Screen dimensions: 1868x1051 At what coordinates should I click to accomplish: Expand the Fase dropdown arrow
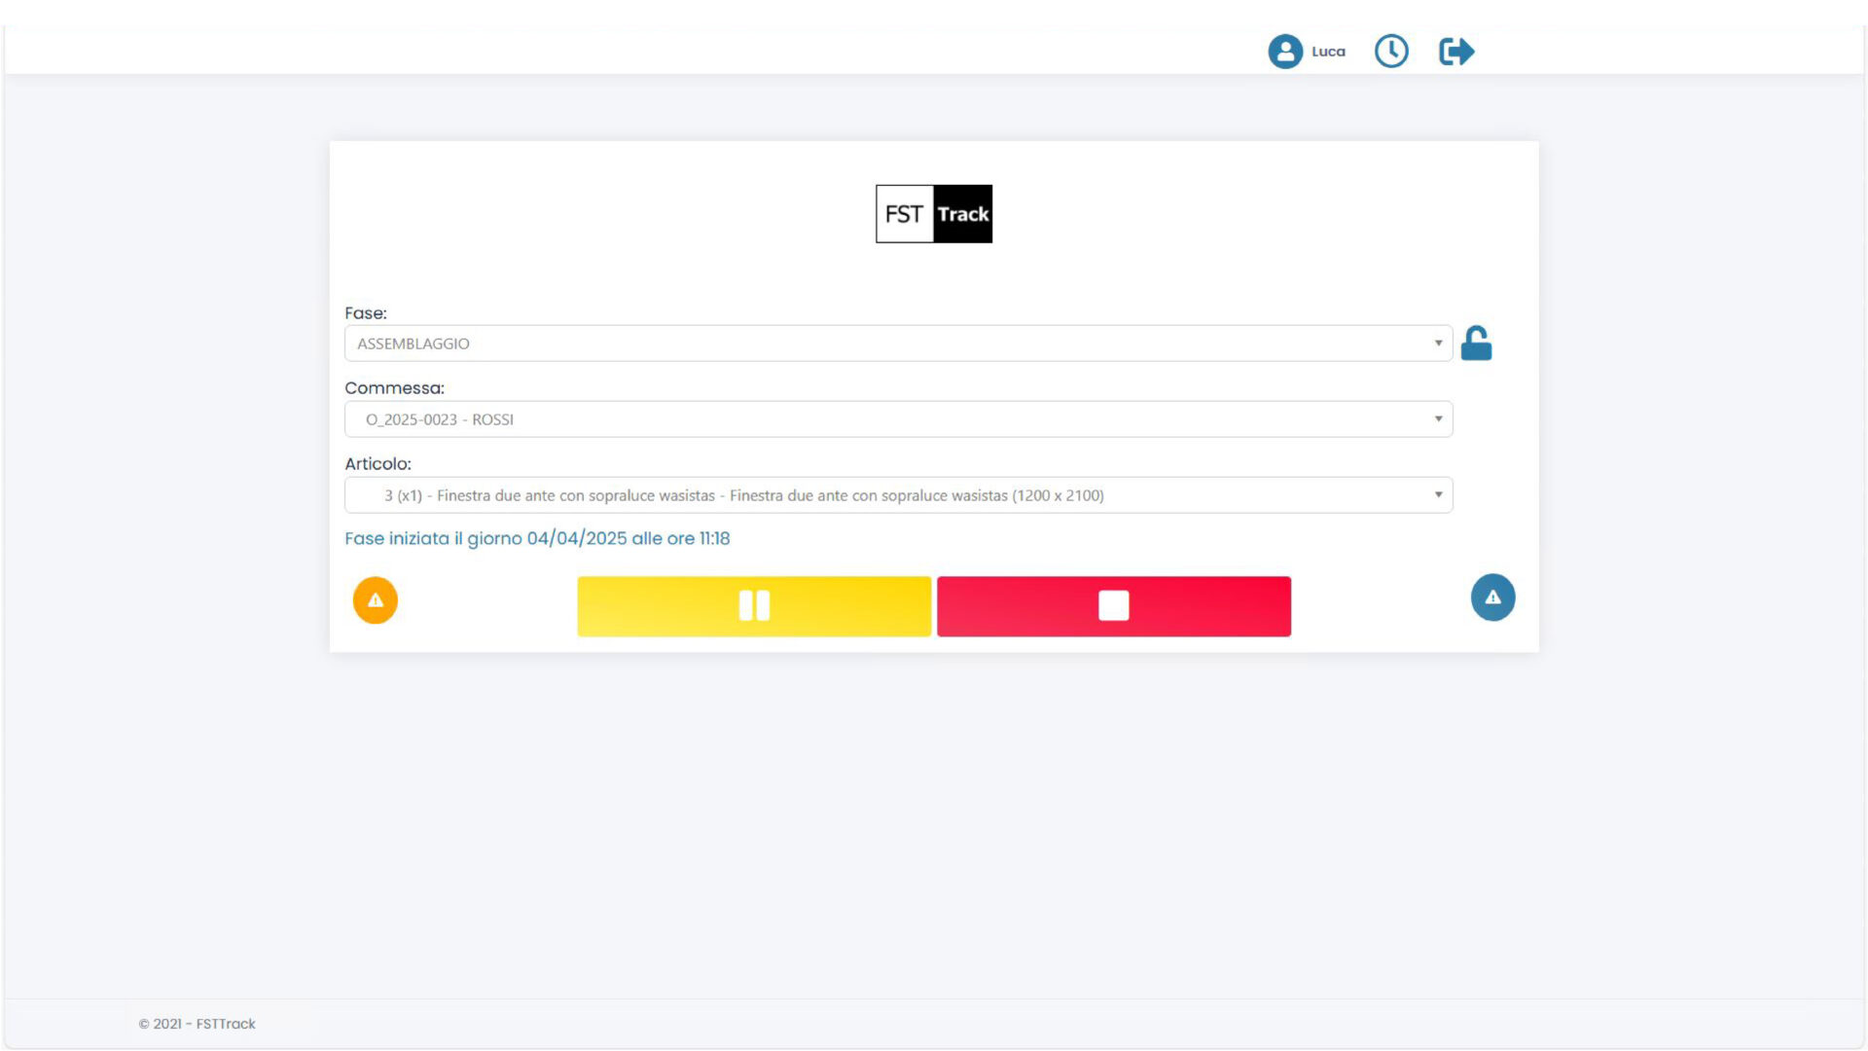(x=1437, y=344)
